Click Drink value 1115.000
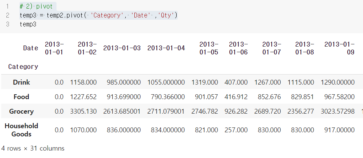This screenshot has width=363, height=158. tap(301, 82)
